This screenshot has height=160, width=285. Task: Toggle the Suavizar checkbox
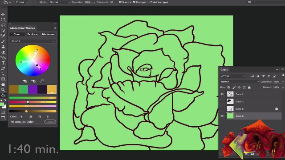tap(120, 2)
